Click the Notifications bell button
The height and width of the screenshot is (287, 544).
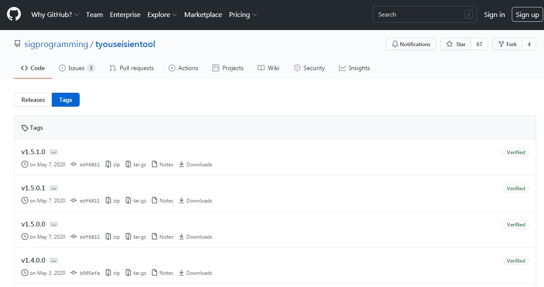click(411, 44)
